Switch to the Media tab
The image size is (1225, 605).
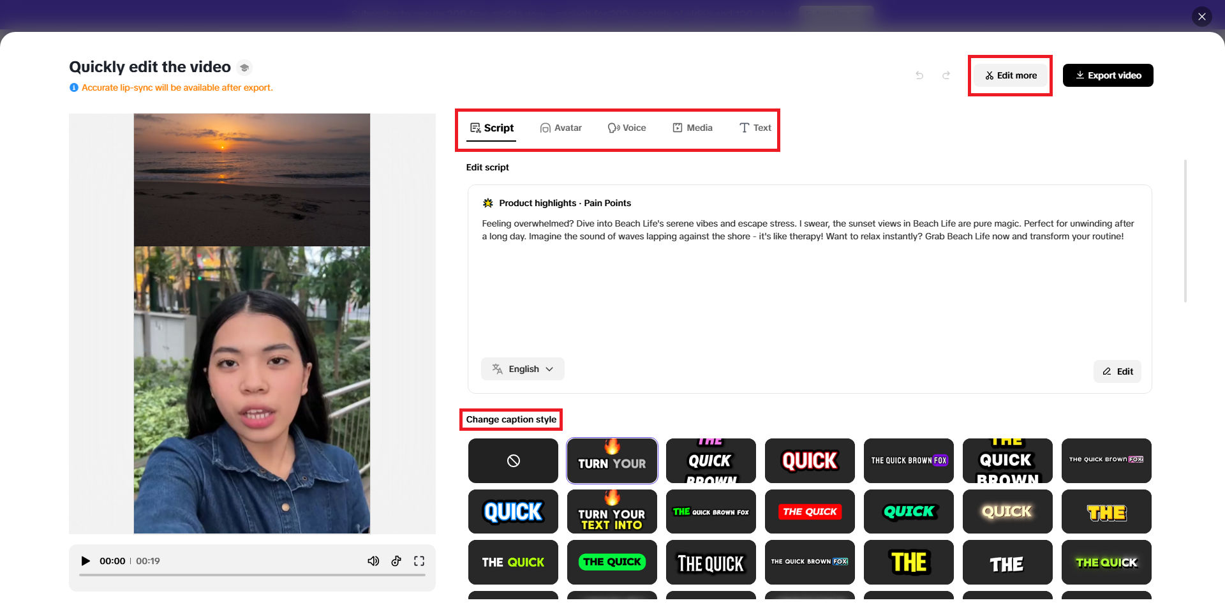coord(692,128)
